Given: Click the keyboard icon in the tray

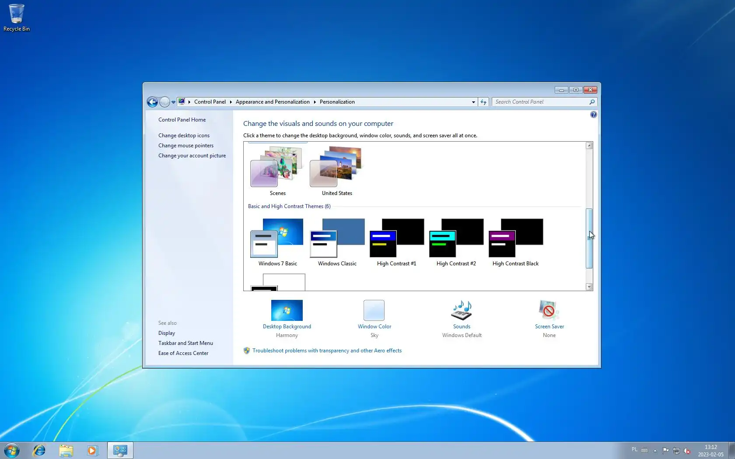Looking at the screenshot, I should [644, 450].
